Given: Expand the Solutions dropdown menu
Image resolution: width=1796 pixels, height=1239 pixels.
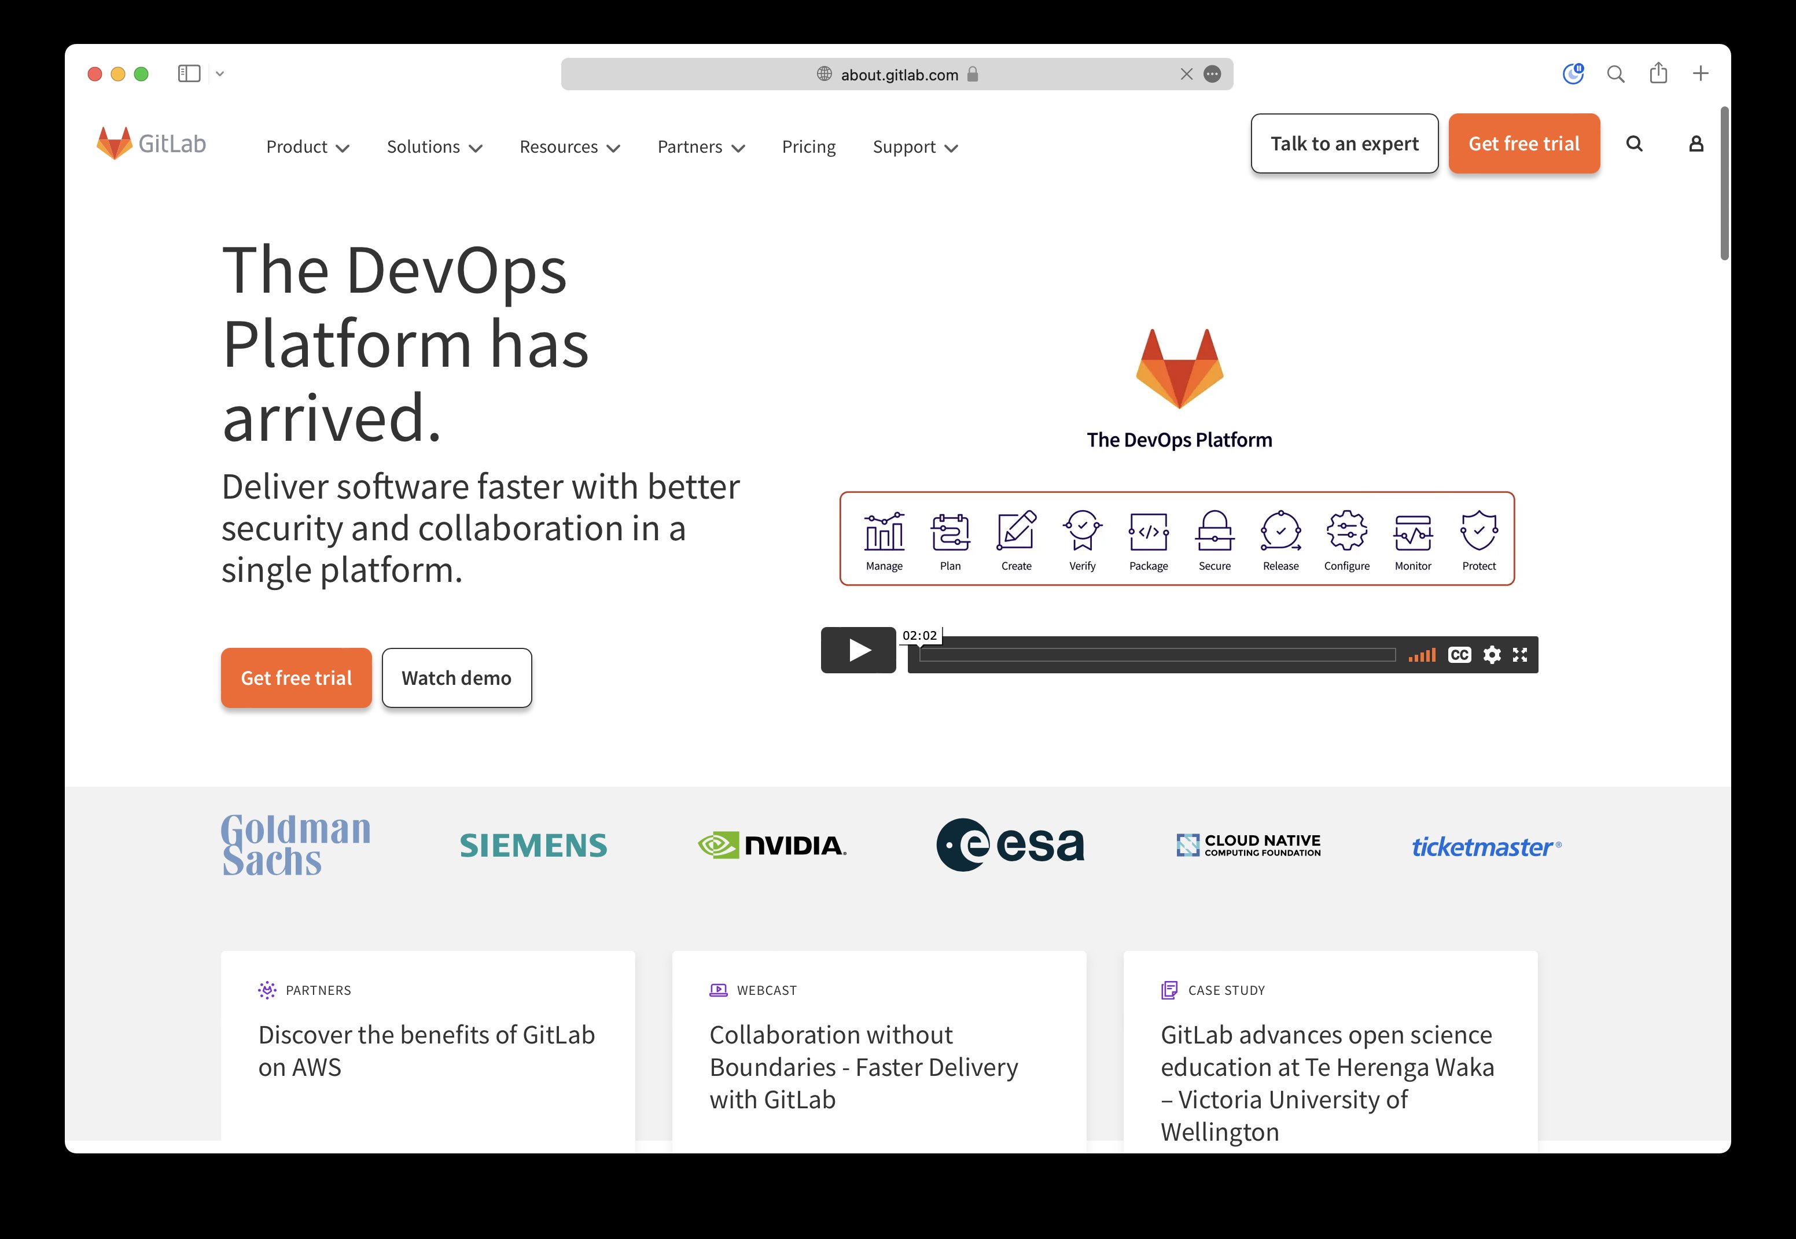Looking at the screenshot, I should click(x=434, y=147).
